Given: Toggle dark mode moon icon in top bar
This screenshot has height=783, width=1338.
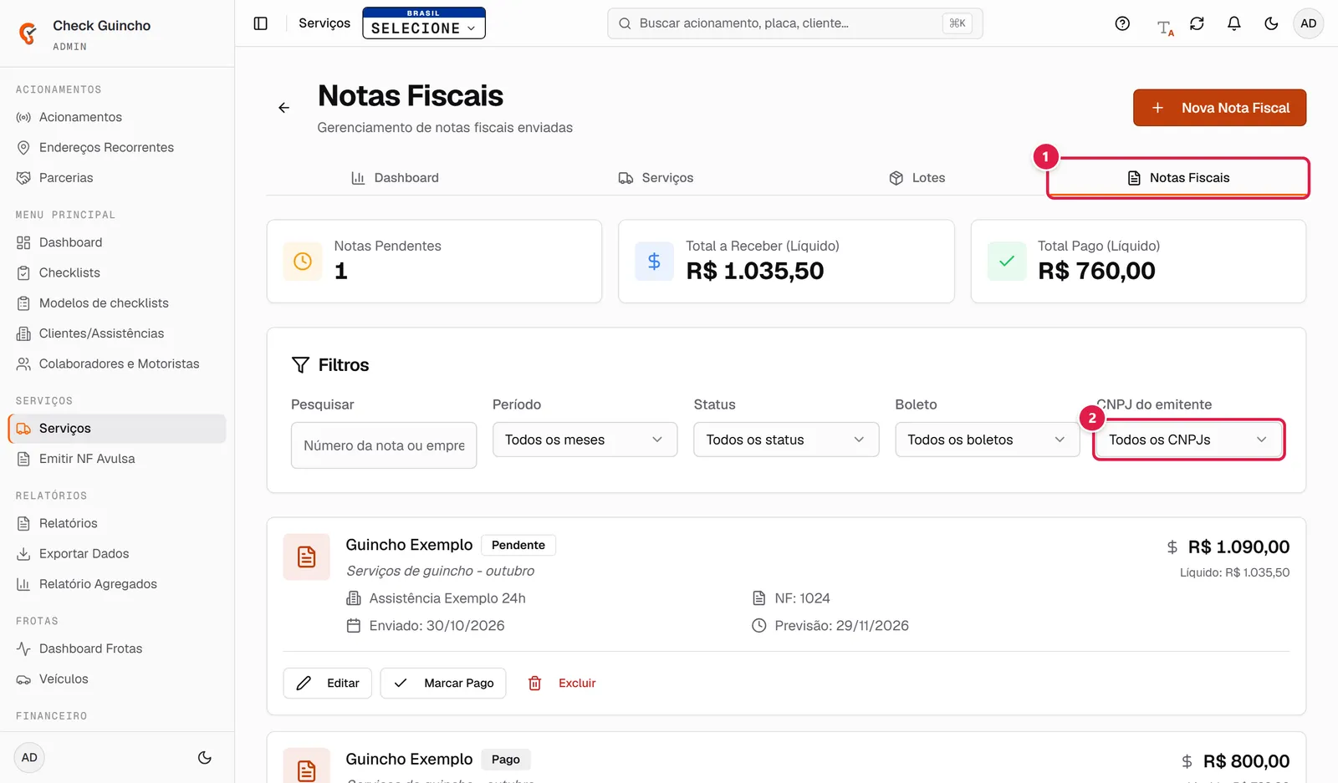Looking at the screenshot, I should tap(1271, 23).
